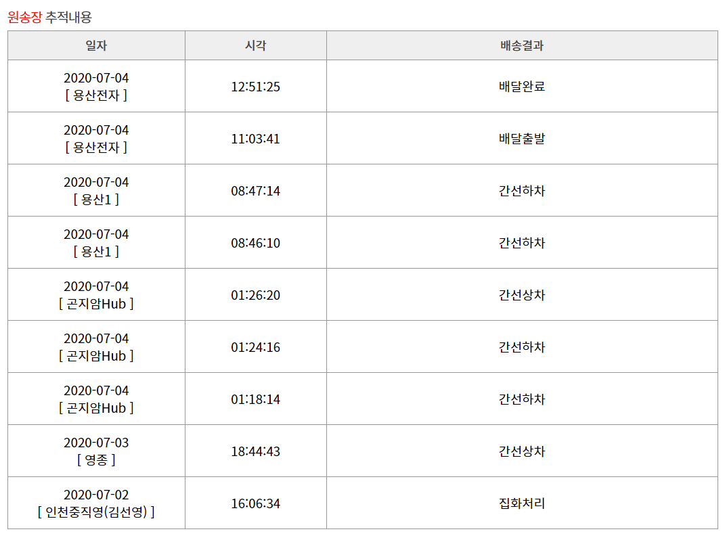This screenshot has height=540, width=727.
Task: Click the 일자 column header
Action: tap(96, 46)
